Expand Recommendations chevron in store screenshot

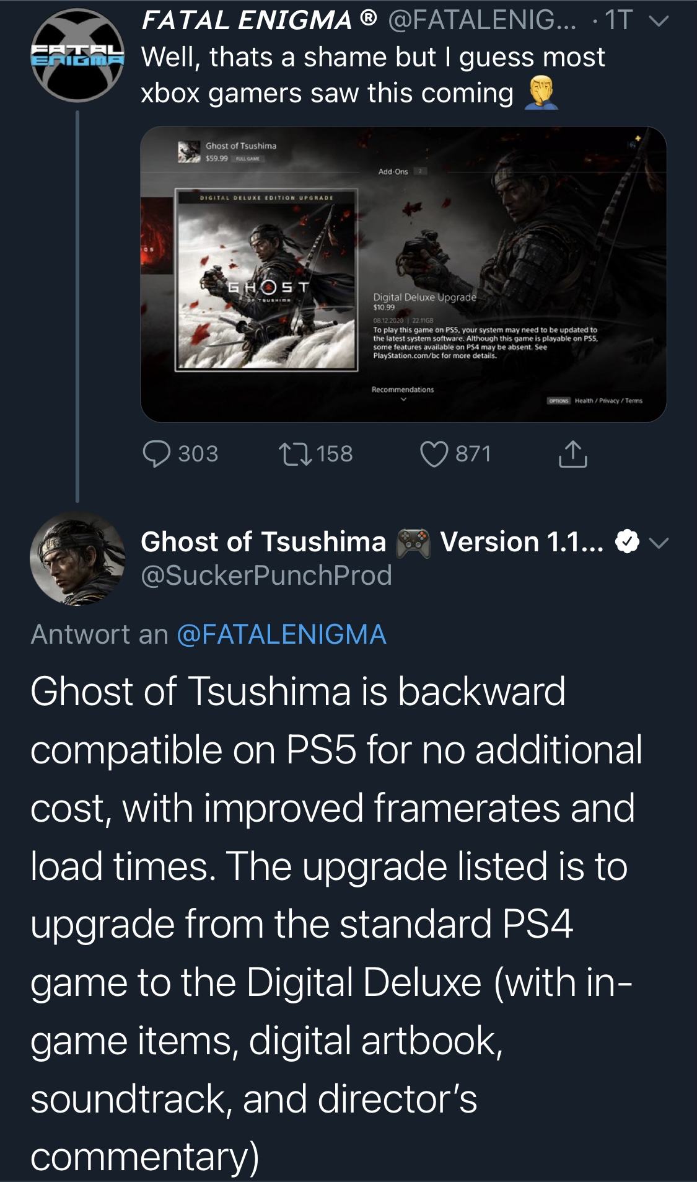pyautogui.click(x=403, y=399)
